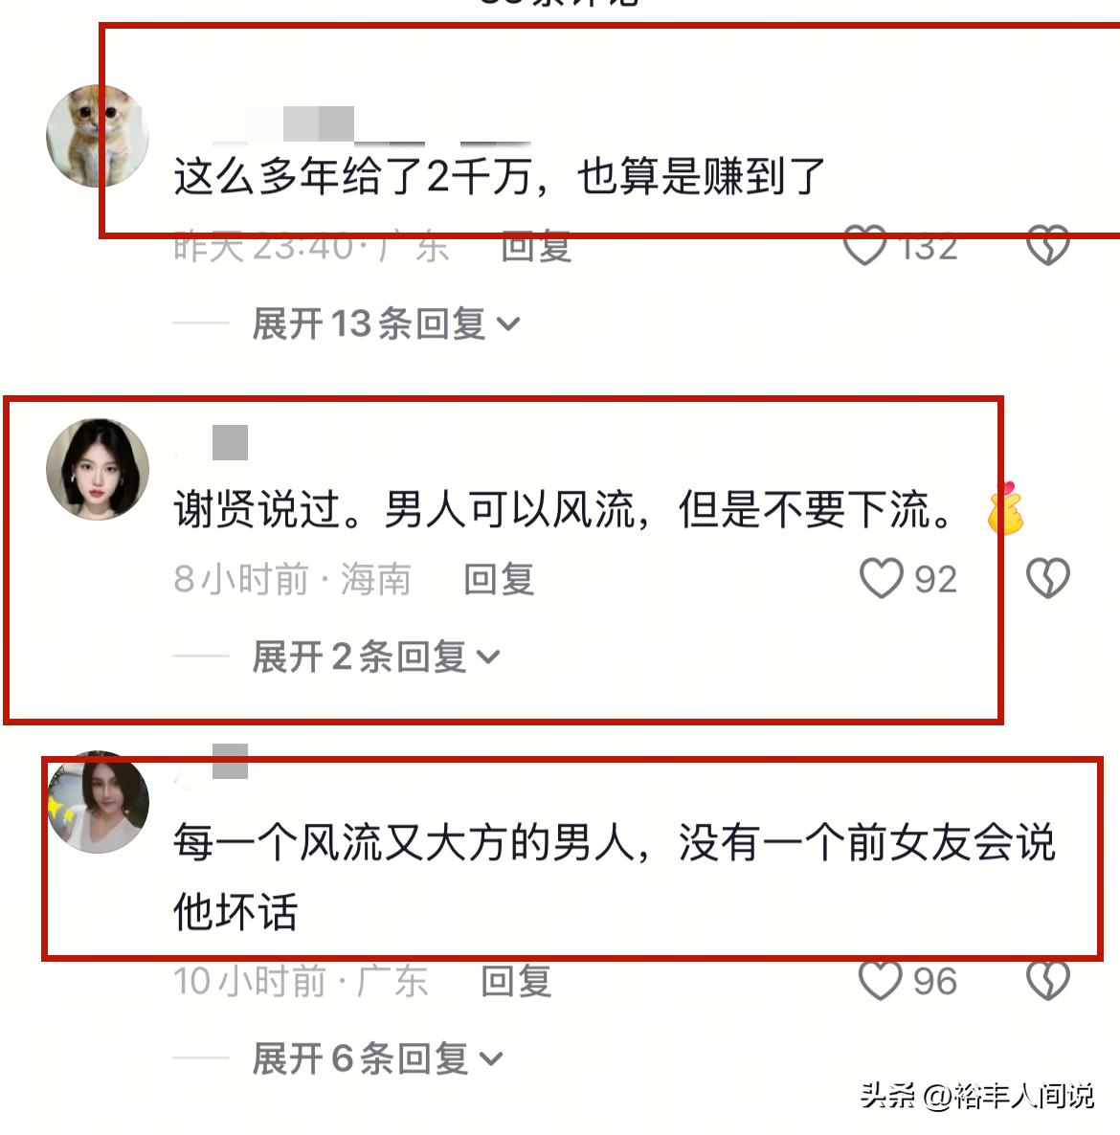Dislike the 谢贤说过 comment
The width and height of the screenshot is (1120, 1135).
coord(1047,578)
